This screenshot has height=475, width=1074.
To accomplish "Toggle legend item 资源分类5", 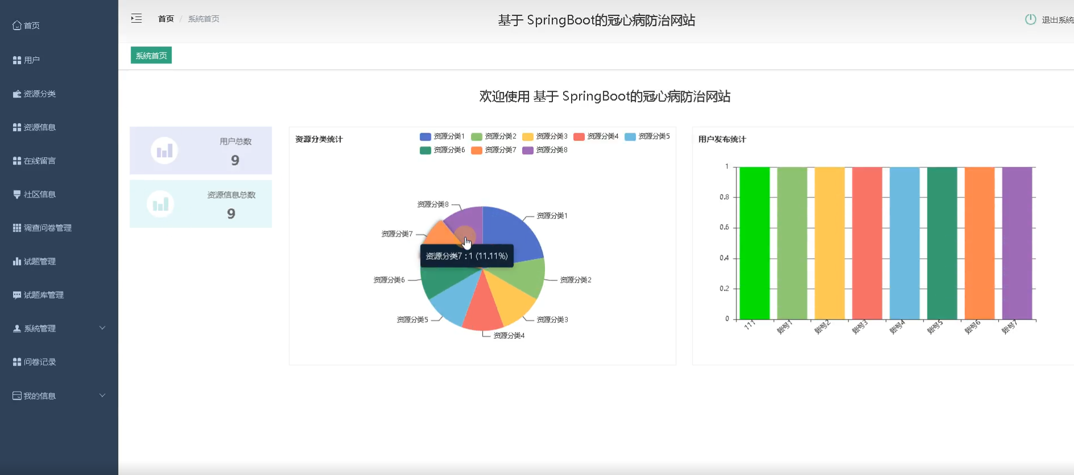I will coord(647,136).
